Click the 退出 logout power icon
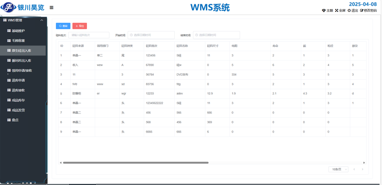 coord(349,10)
